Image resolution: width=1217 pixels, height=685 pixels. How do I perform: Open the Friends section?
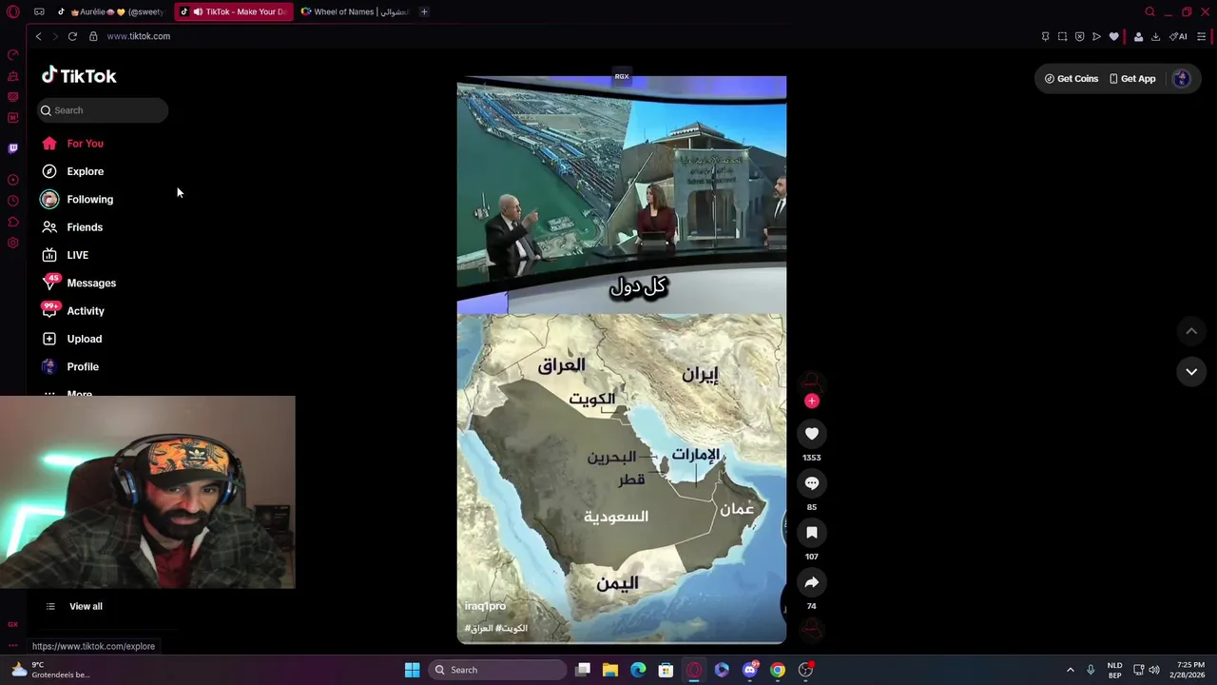point(72,227)
